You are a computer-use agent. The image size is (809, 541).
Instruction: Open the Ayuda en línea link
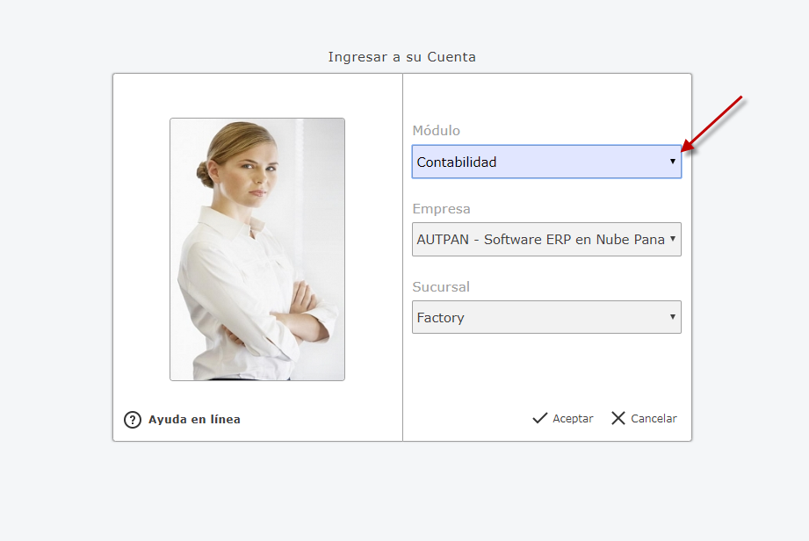point(194,420)
